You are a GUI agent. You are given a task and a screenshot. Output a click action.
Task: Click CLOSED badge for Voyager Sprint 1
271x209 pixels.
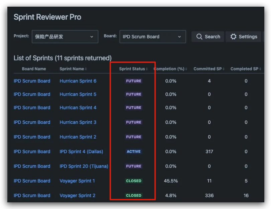click(134, 181)
